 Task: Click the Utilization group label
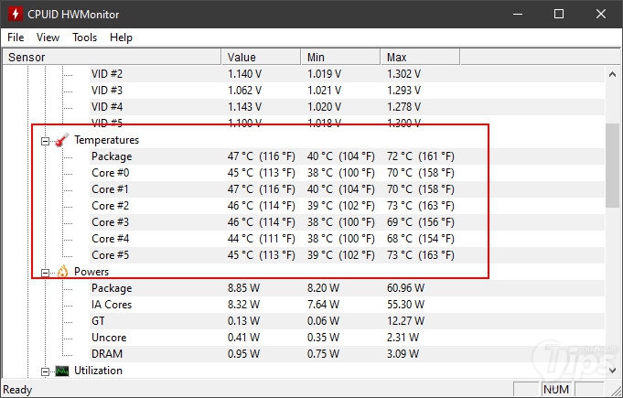pos(98,371)
